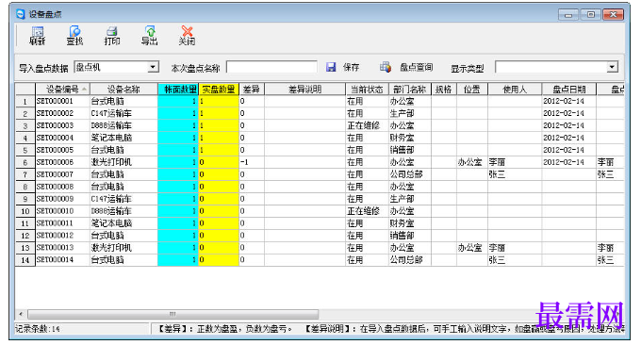The image size is (641, 345).
Task: Click the horizontal scrollbar thumb
Action: [x=173, y=314]
